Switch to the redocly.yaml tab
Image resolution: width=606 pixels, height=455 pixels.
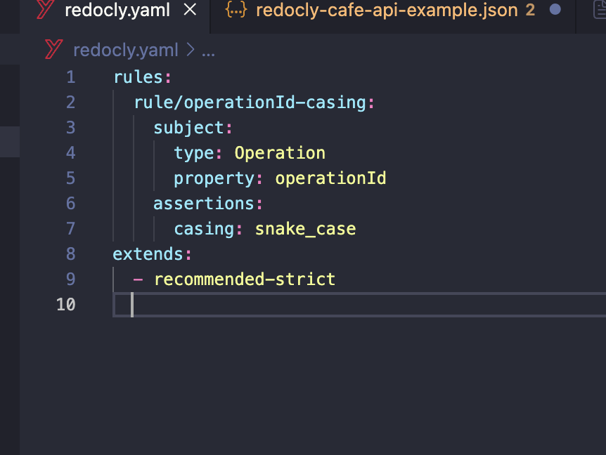[x=117, y=11]
